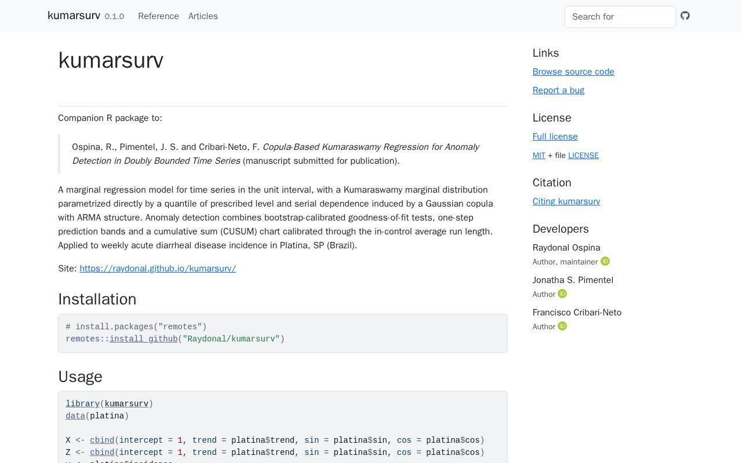Open the Reference menu item
The height and width of the screenshot is (463, 742).
pos(158,16)
